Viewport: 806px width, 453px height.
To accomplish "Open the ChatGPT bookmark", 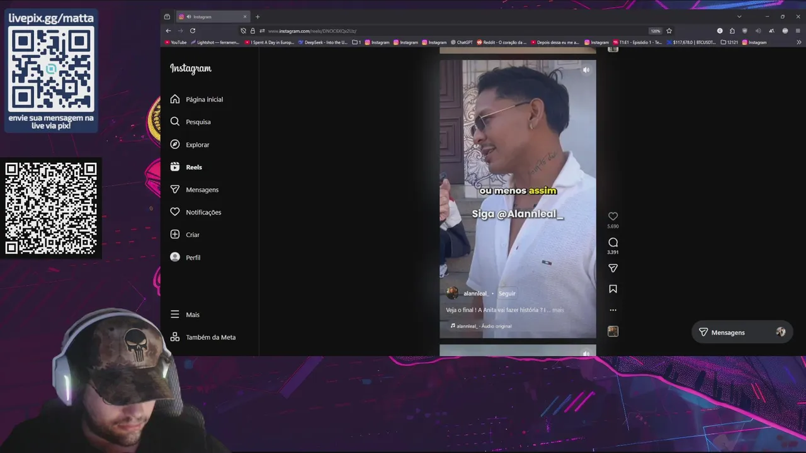I will click(x=462, y=42).
